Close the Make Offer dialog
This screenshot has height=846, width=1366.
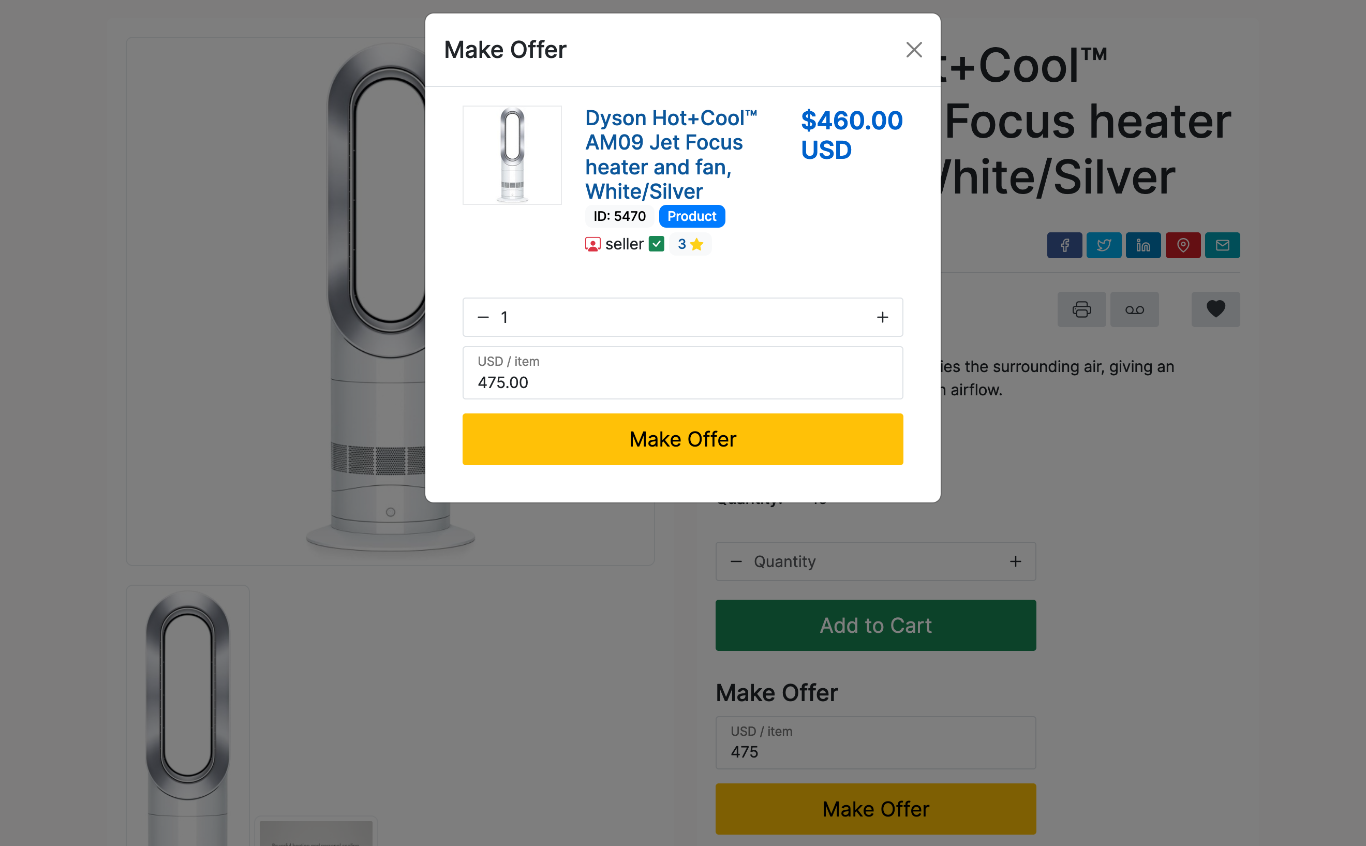pos(913,50)
